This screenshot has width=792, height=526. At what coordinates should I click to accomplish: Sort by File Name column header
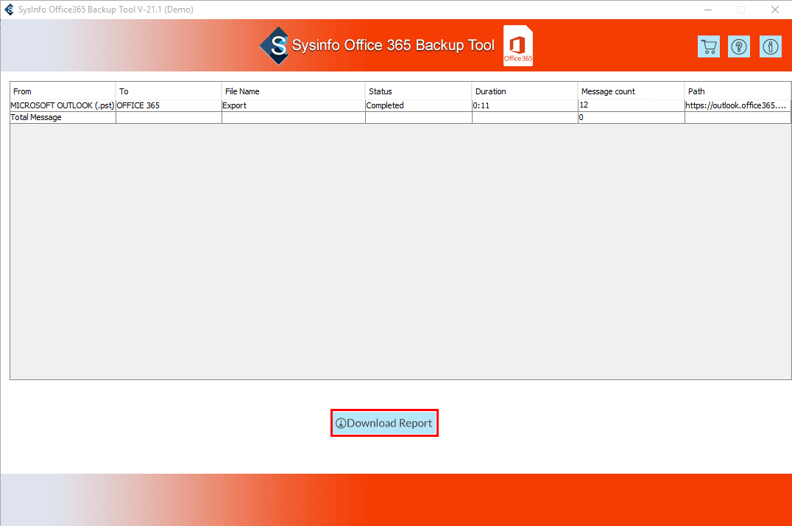tap(293, 91)
